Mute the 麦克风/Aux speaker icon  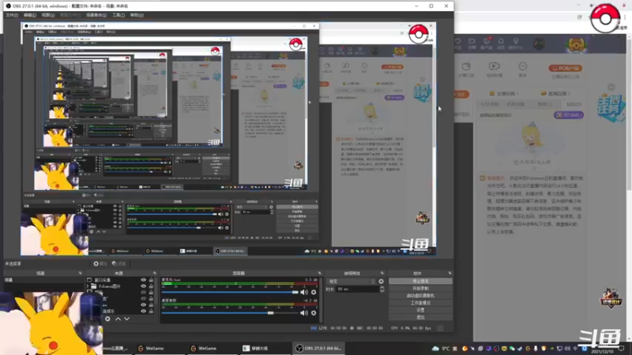point(304,292)
